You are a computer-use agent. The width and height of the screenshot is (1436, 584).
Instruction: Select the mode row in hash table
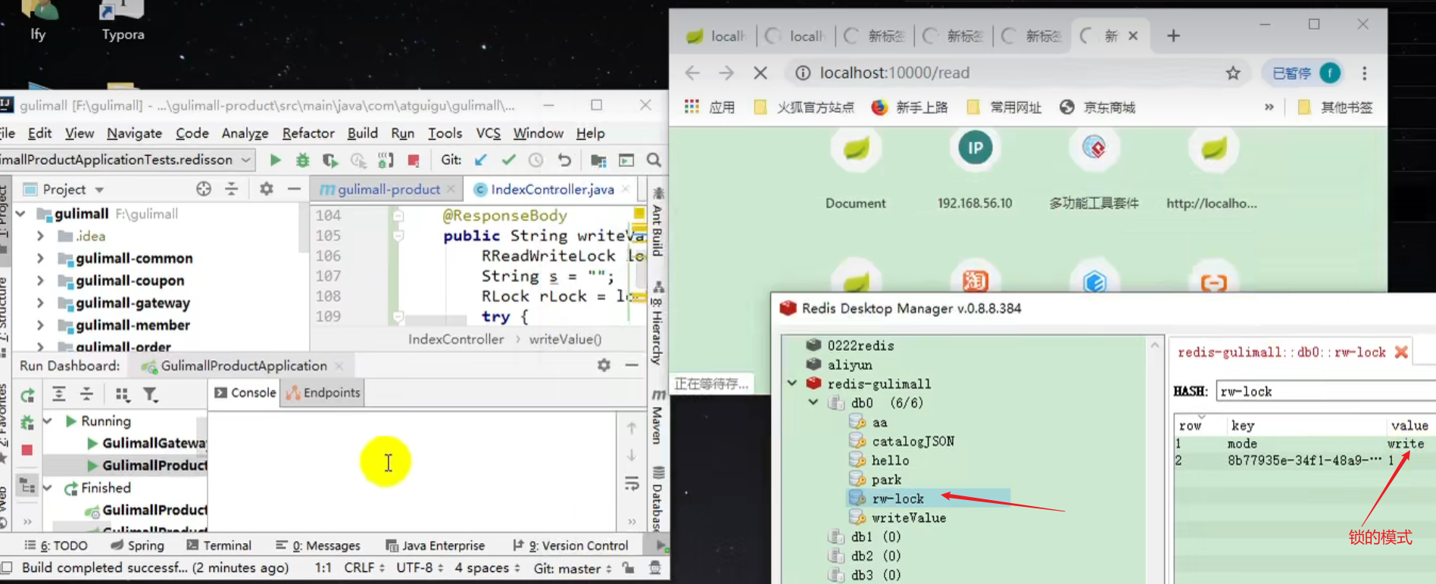pos(1304,444)
